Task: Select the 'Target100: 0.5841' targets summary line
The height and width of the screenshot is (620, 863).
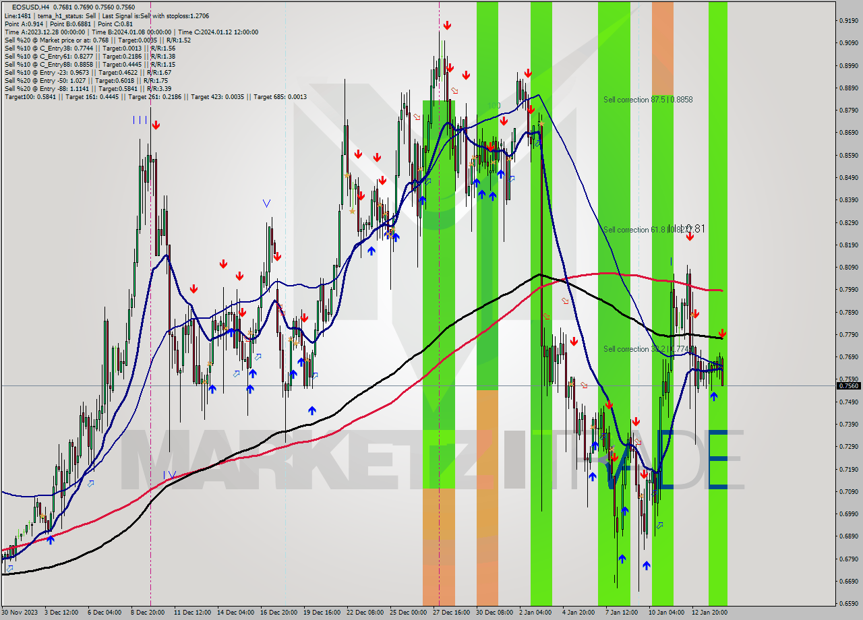Action: click(155, 96)
